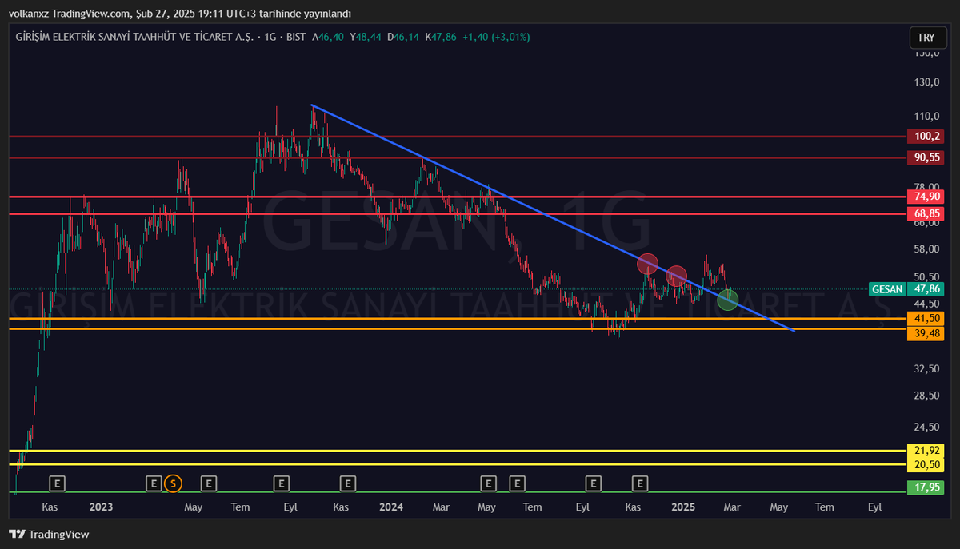960x549 pixels.
Task: Click the +1,40 (+3,01%) change value
Action: click(496, 37)
